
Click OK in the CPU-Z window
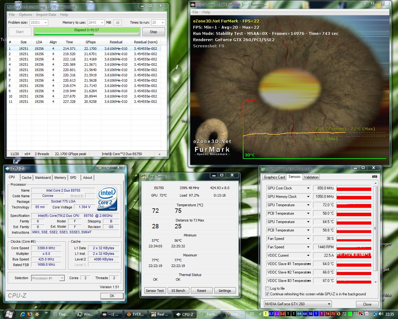point(112,296)
